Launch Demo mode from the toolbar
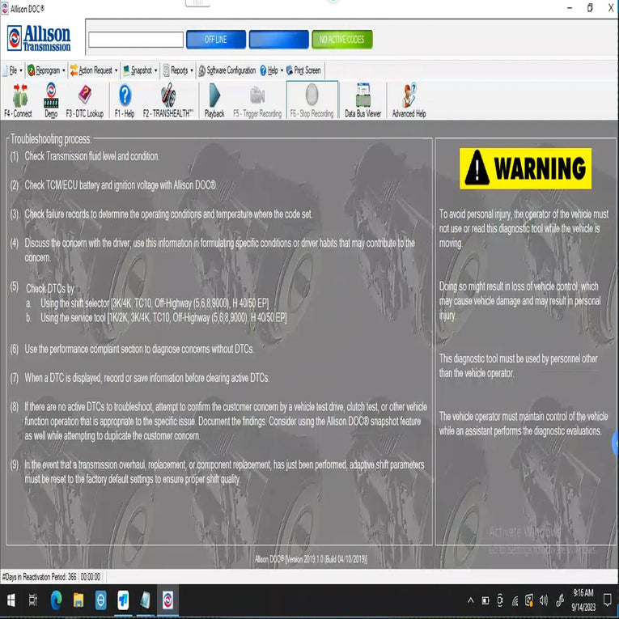The image size is (619, 619). pyautogui.click(x=51, y=100)
